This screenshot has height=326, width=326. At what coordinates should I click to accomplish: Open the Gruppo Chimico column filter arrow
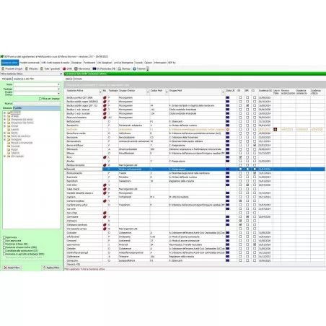[x=148, y=92]
